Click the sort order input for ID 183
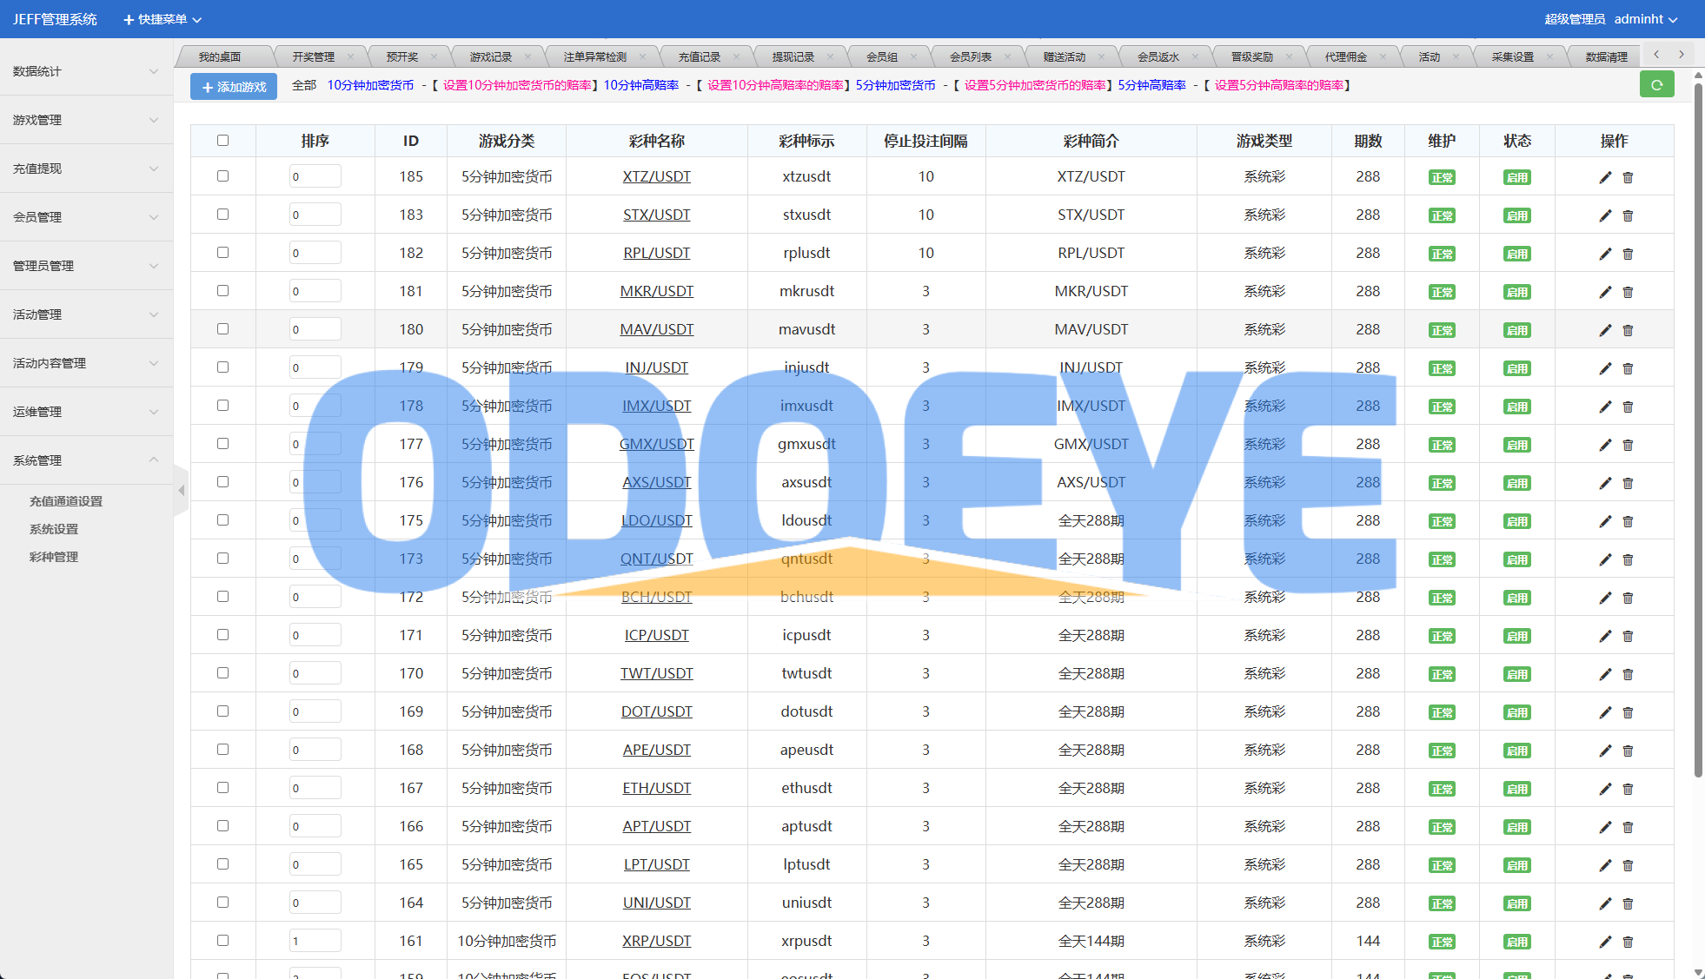 click(x=315, y=215)
